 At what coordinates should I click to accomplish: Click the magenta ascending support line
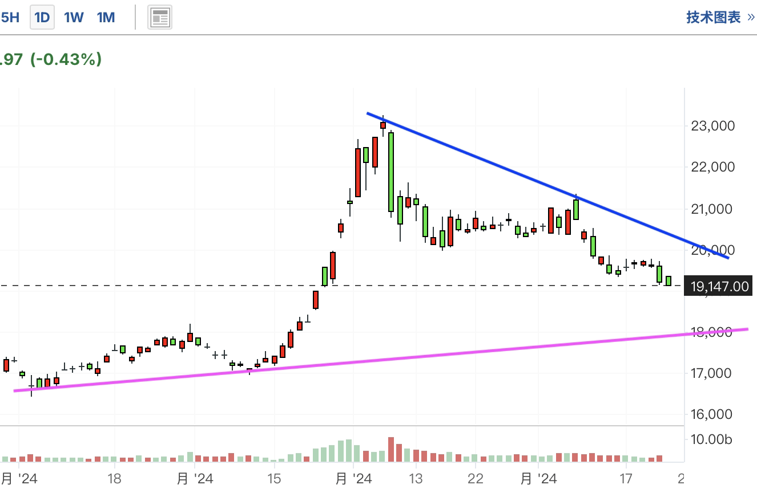[x=381, y=360]
